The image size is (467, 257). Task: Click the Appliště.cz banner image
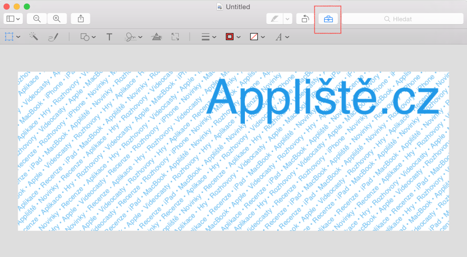click(x=233, y=151)
